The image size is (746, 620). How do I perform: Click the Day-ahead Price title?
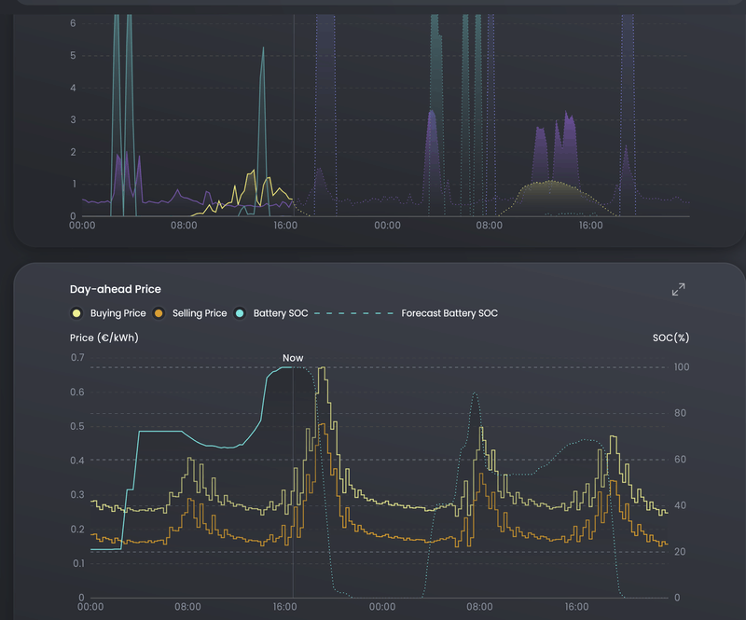[116, 289]
